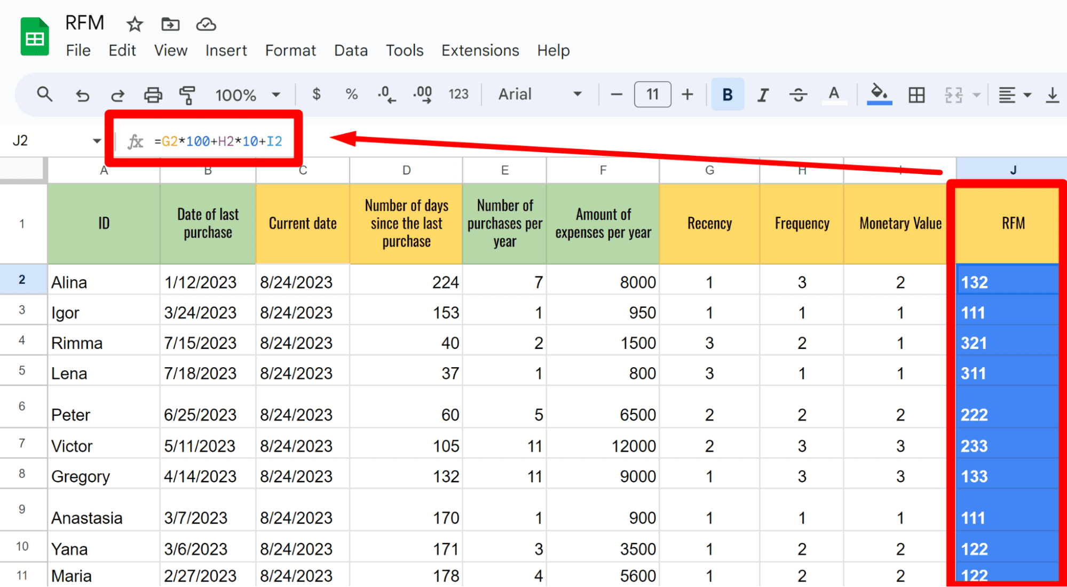Expand the merge cells dropdown arrow
Viewport: 1067px width, 587px height.
pos(977,94)
